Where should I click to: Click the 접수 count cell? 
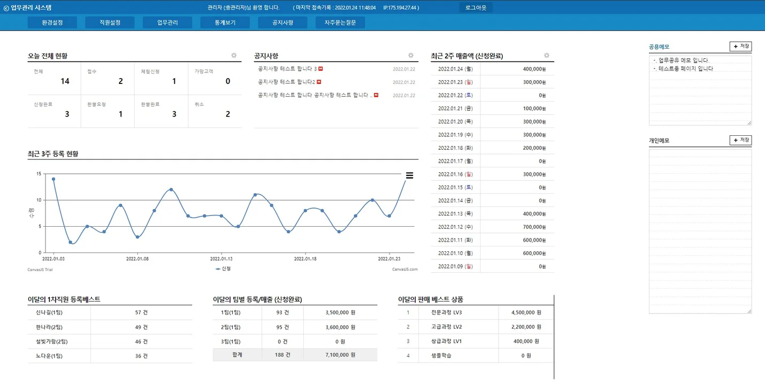108,79
